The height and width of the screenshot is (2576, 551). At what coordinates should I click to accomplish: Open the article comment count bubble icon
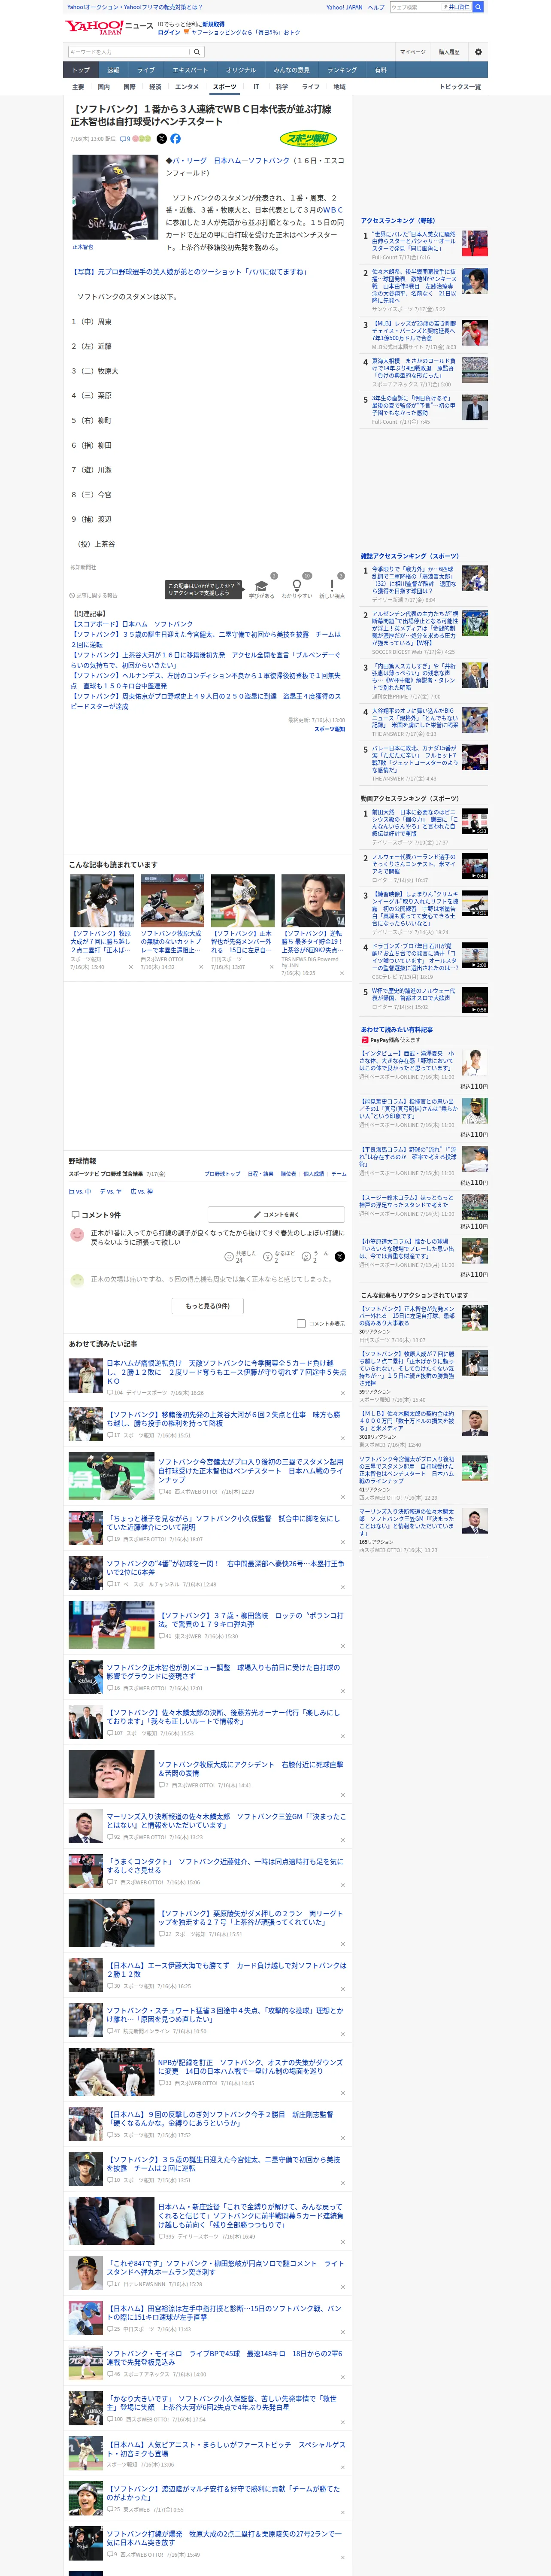124,140
